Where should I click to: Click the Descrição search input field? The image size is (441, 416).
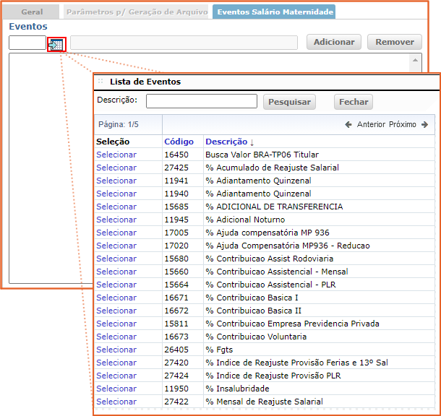click(x=201, y=101)
